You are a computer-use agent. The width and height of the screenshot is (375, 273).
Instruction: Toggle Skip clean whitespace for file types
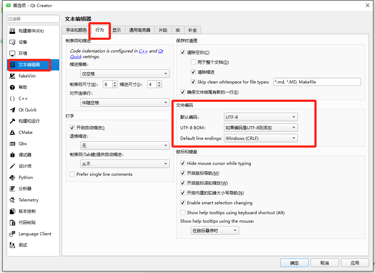pyautogui.click(x=193, y=82)
